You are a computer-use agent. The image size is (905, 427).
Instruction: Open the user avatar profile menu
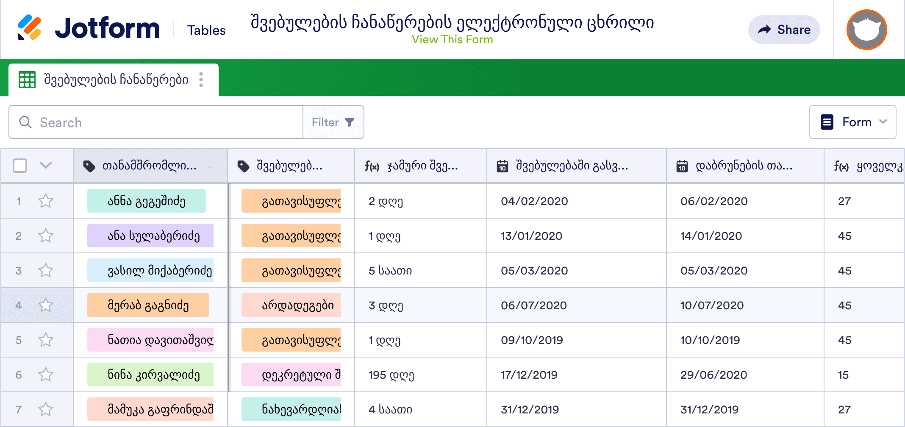click(866, 30)
